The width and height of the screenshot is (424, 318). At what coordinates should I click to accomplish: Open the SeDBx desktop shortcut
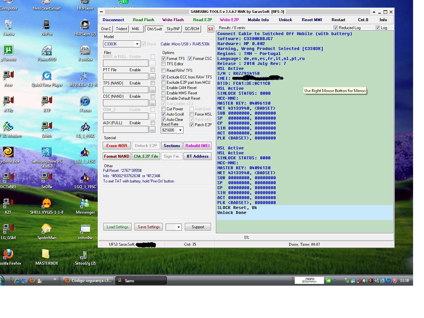tap(47, 180)
